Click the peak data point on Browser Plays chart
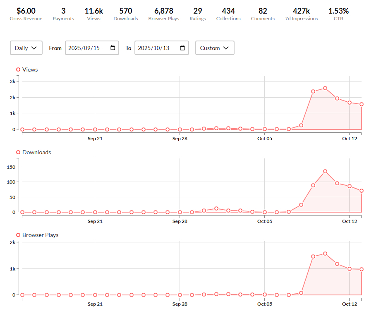This screenshot has width=369, height=309. [x=325, y=254]
